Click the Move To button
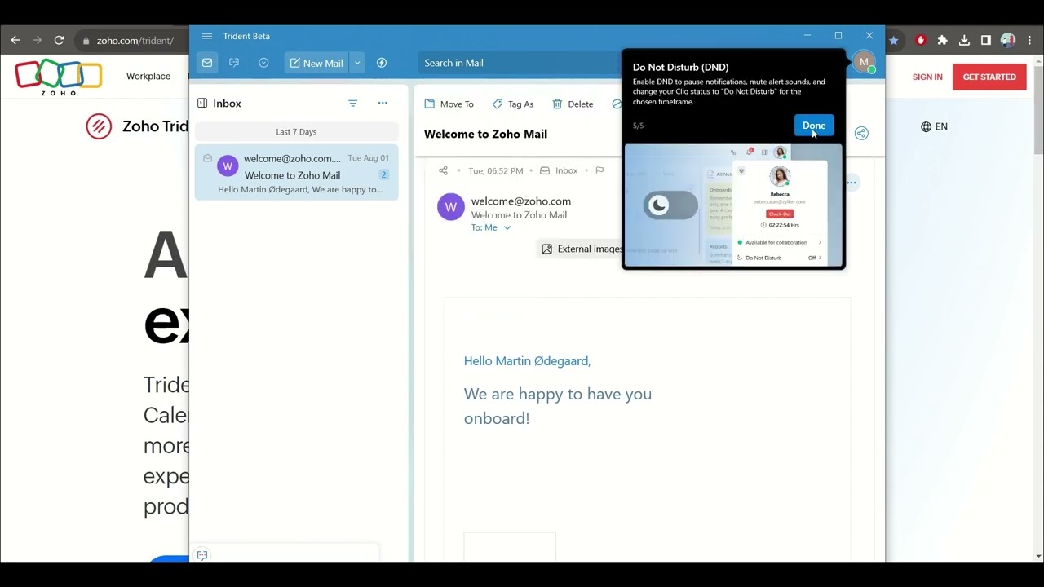The image size is (1044, 587). click(449, 104)
